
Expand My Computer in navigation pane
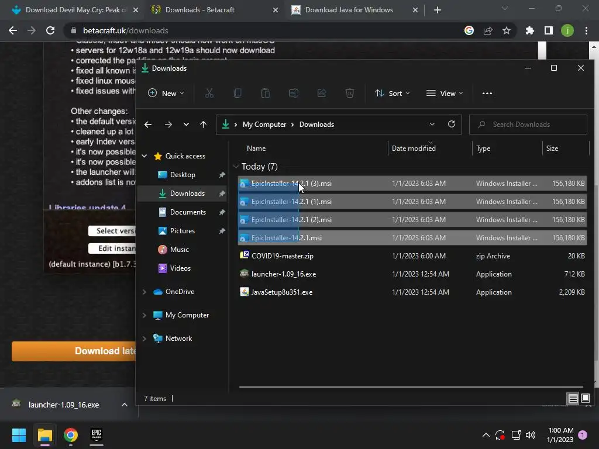(x=144, y=315)
